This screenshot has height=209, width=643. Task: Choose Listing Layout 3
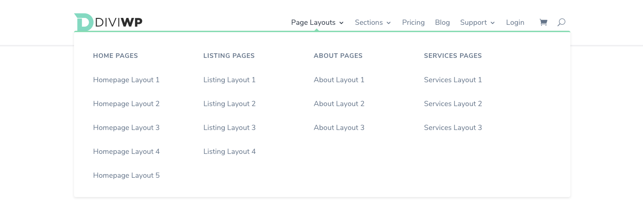229,128
